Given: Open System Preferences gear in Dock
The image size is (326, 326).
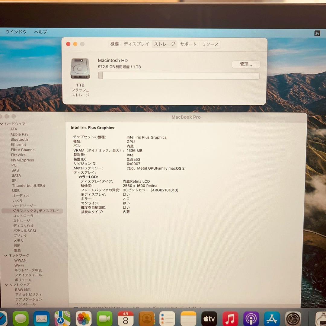Looking at the screenshot, I should pos(293,318).
